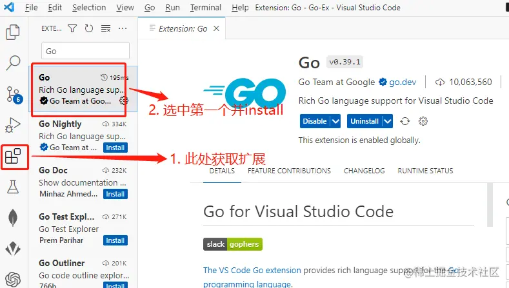Follow The VS Code Go extension link
509x288 pixels.
pos(252,270)
